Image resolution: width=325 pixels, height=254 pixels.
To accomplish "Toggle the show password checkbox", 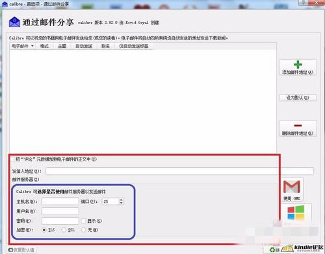I will click(x=83, y=221).
